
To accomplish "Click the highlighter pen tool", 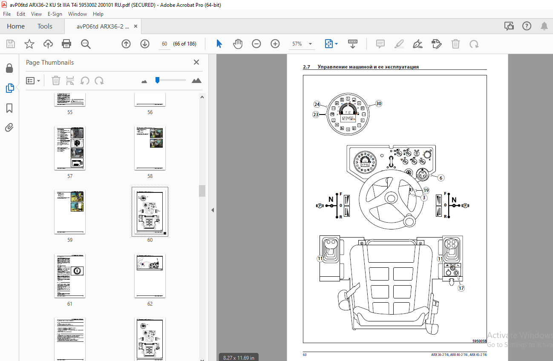I will click(x=399, y=44).
